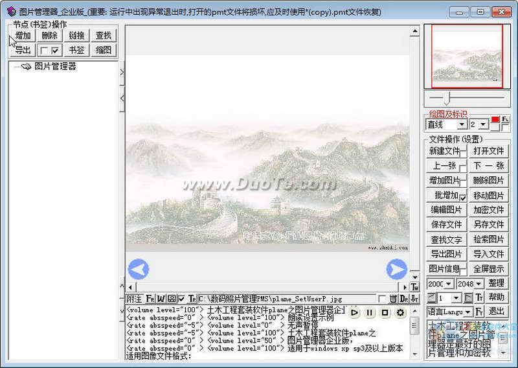Click the image preview thumbnail at top right
The width and height of the screenshot is (518, 368).
(462, 56)
